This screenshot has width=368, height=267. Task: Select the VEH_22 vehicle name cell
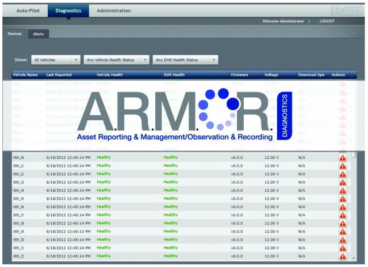(x=18, y=256)
